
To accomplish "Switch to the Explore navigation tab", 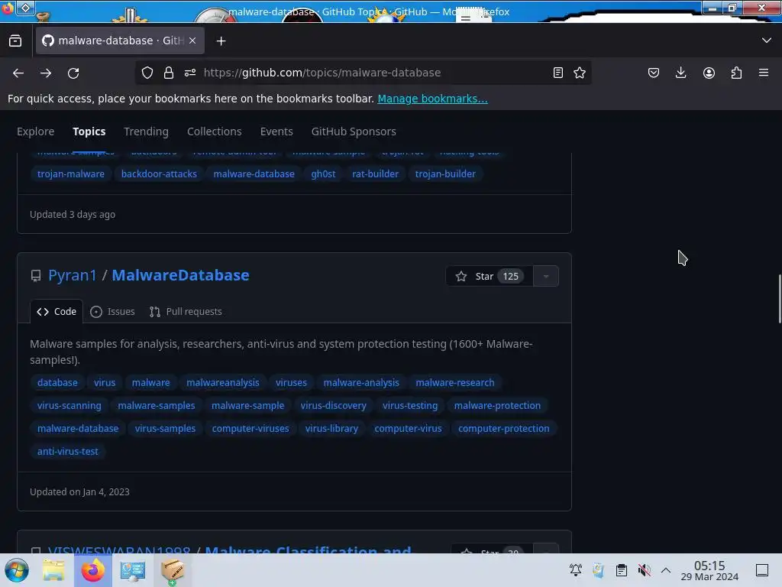I will pyautogui.click(x=35, y=131).
